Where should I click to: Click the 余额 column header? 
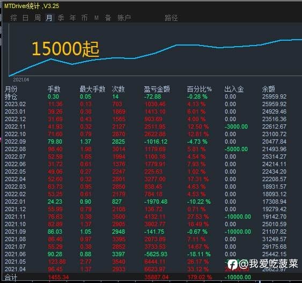(x=269, y=89)
